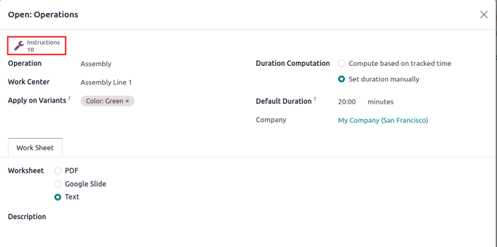Choose Text worksheet type
The width and height of the screenshot is (497, 247).
[58, 197]
